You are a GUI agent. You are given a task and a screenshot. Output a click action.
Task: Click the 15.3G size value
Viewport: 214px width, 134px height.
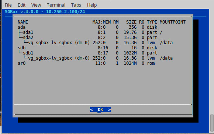(x=130, y=38)
